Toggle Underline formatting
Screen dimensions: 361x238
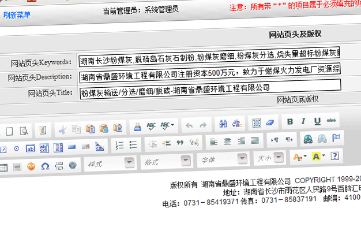(x=317, y=121)
